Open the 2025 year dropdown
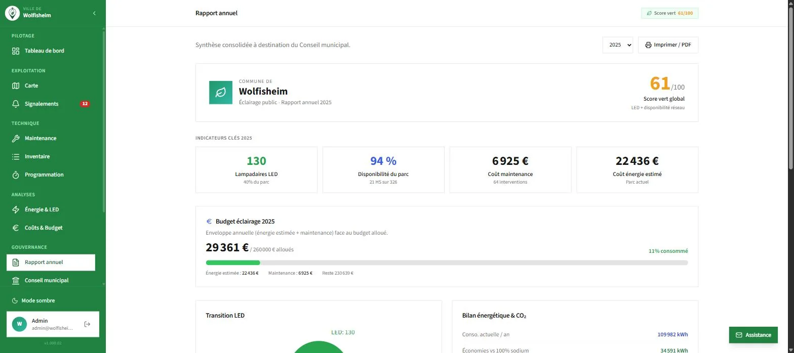The height and width of the screenshot is (353, 794). tap(618, 45)
